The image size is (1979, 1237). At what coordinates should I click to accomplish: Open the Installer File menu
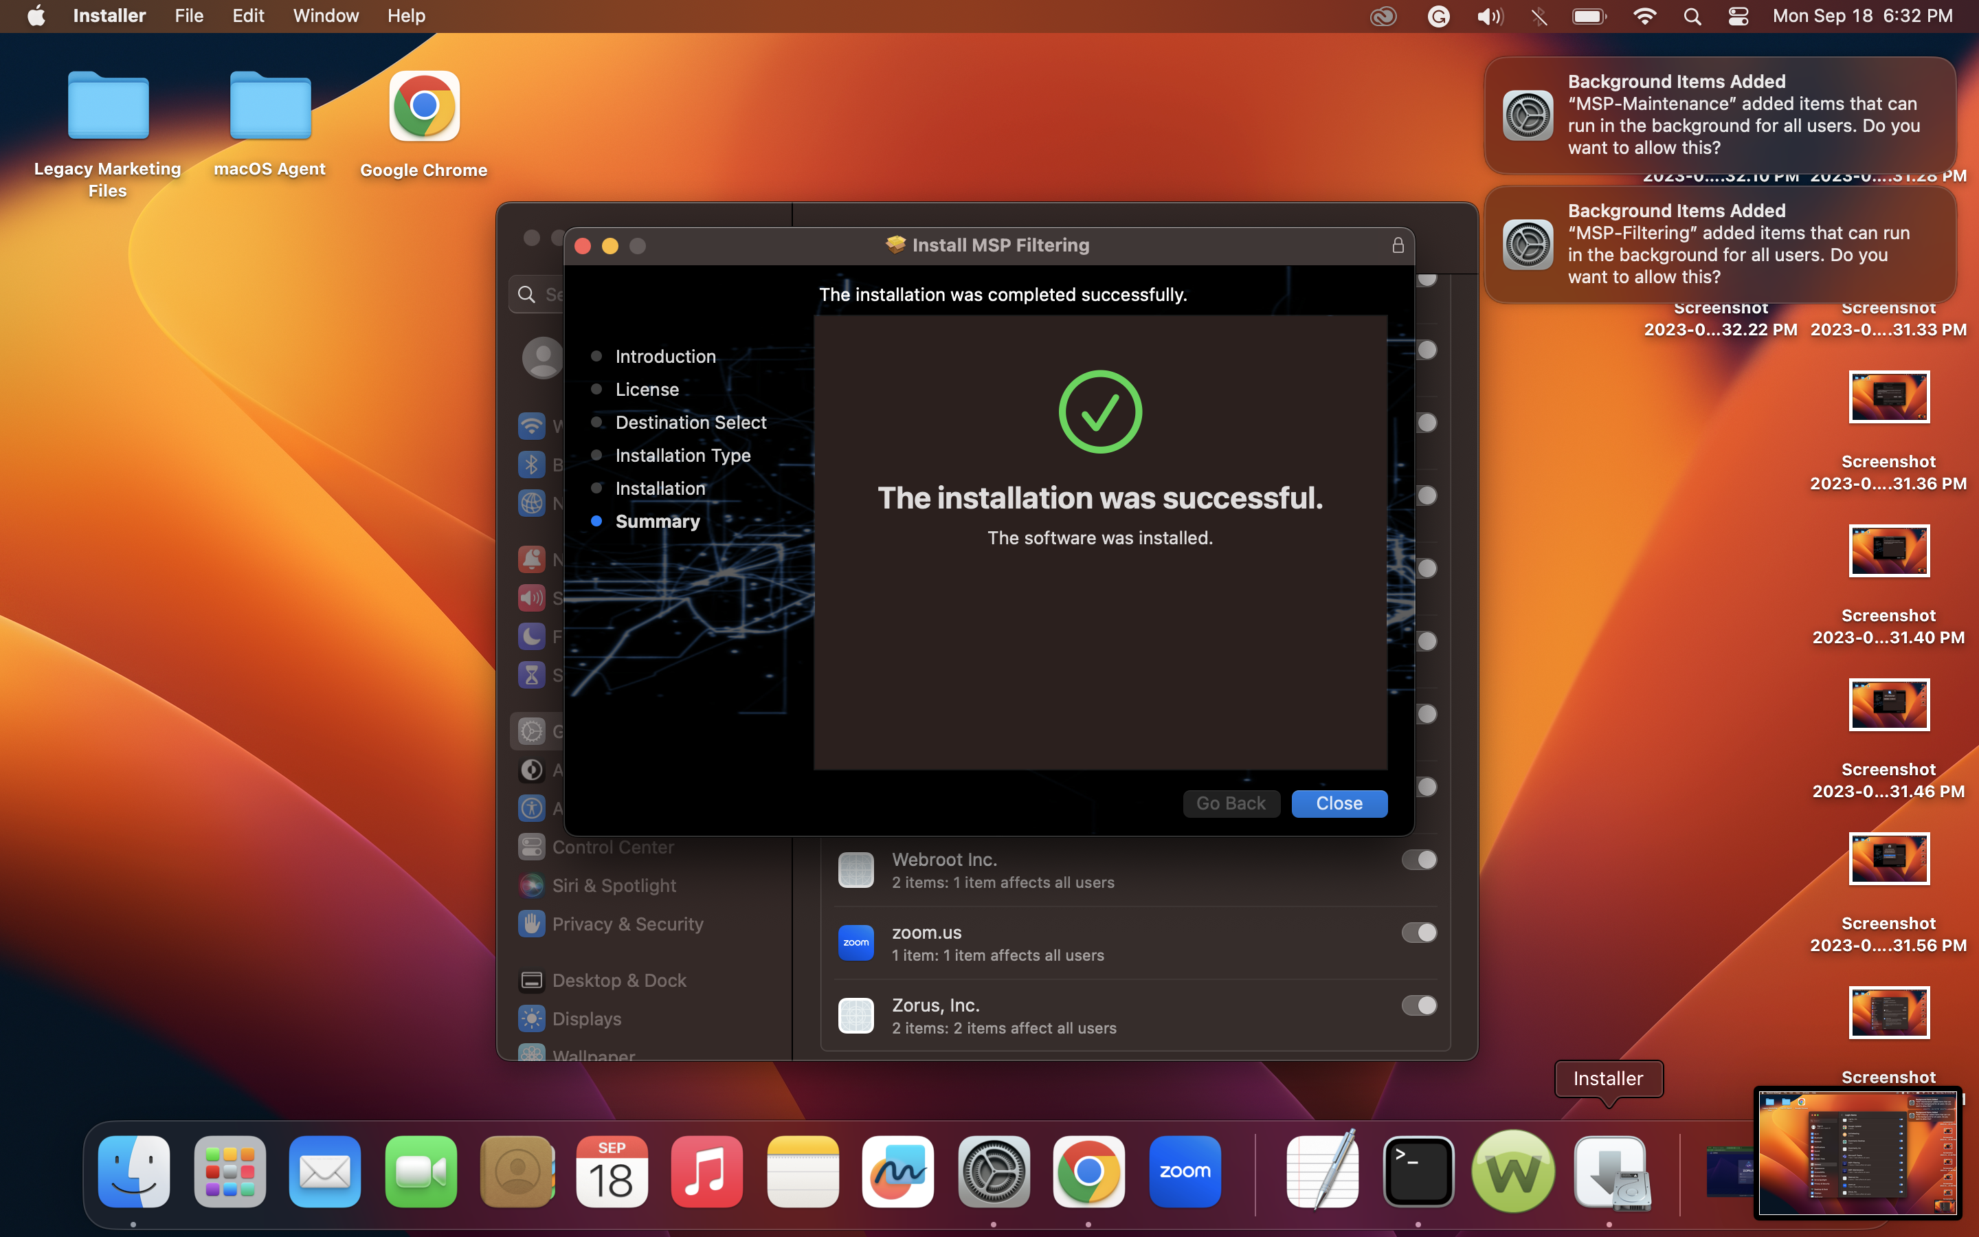pyautogui.click(x=188, y=16)
